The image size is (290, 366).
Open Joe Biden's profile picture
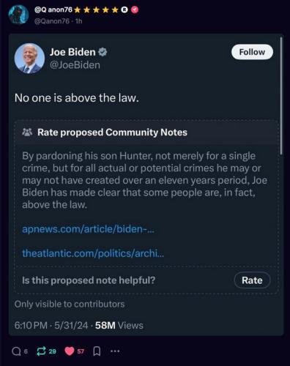(x=29, y=59)
